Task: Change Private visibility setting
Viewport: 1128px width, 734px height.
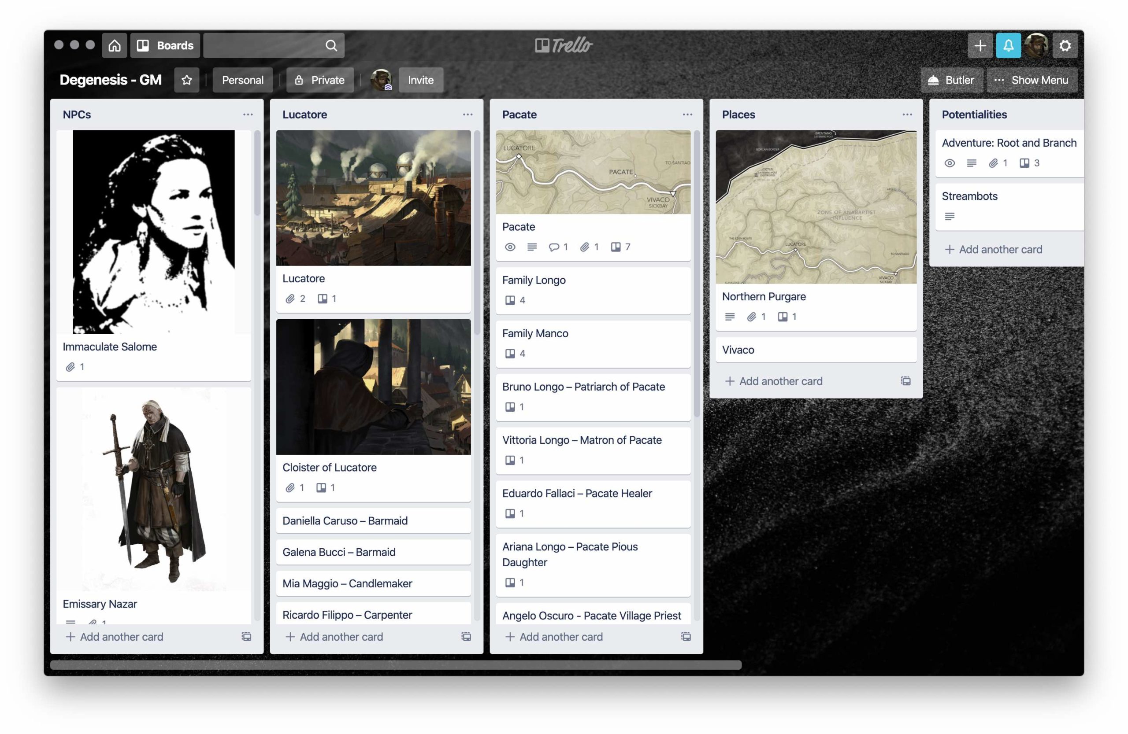Action: [x=319, y=80]
